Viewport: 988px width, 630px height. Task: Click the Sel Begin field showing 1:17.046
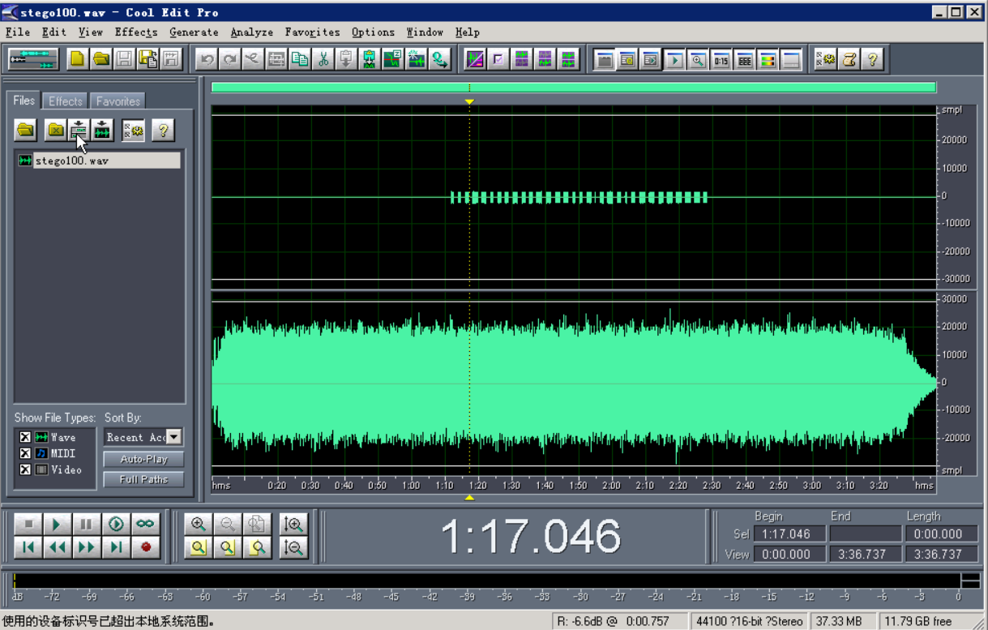pyautogui.click(x=789, y=534)
